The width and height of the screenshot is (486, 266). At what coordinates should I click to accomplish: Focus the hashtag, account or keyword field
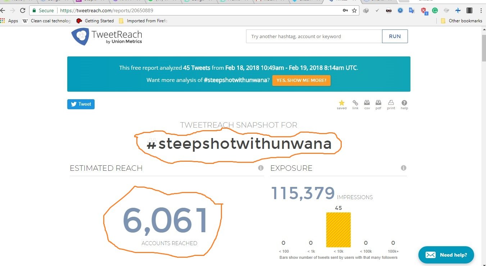point(314,36)
